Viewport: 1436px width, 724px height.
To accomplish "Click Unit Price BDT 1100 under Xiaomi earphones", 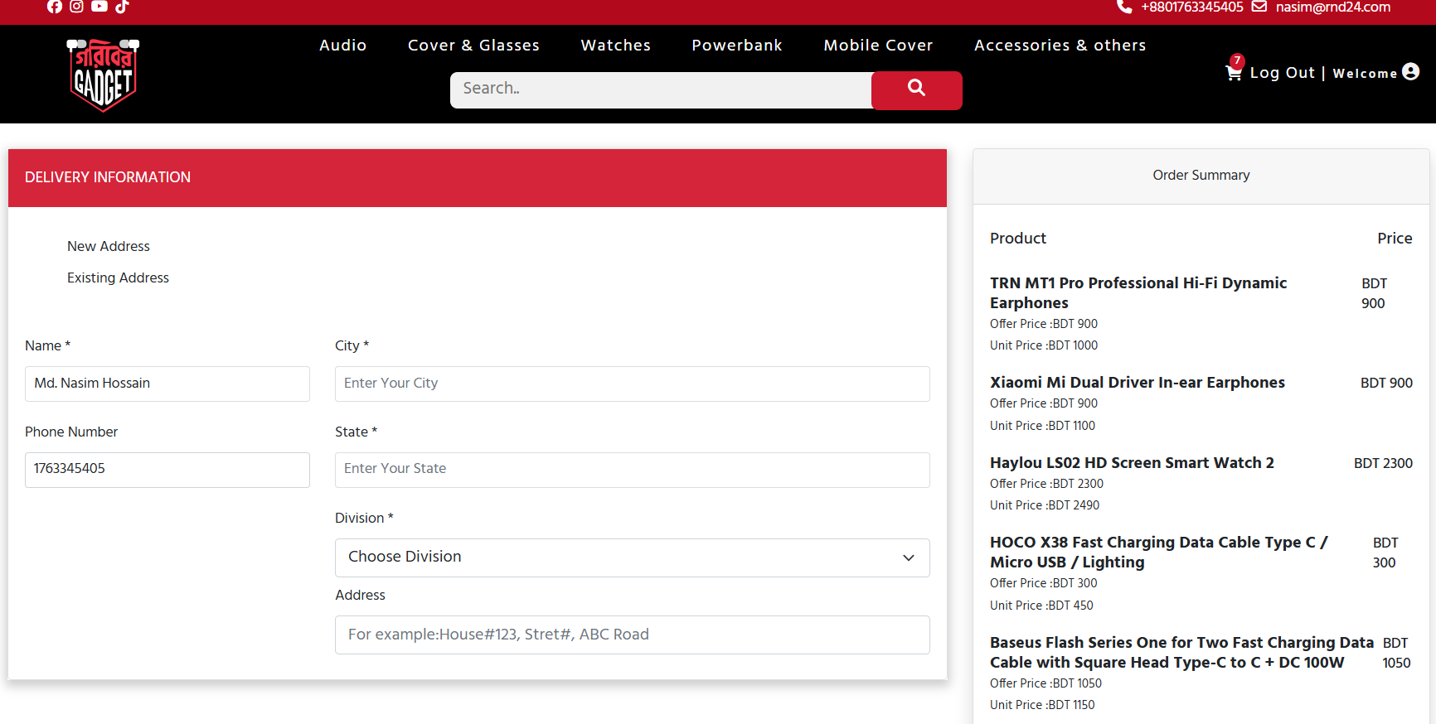I will (1042, 426).
